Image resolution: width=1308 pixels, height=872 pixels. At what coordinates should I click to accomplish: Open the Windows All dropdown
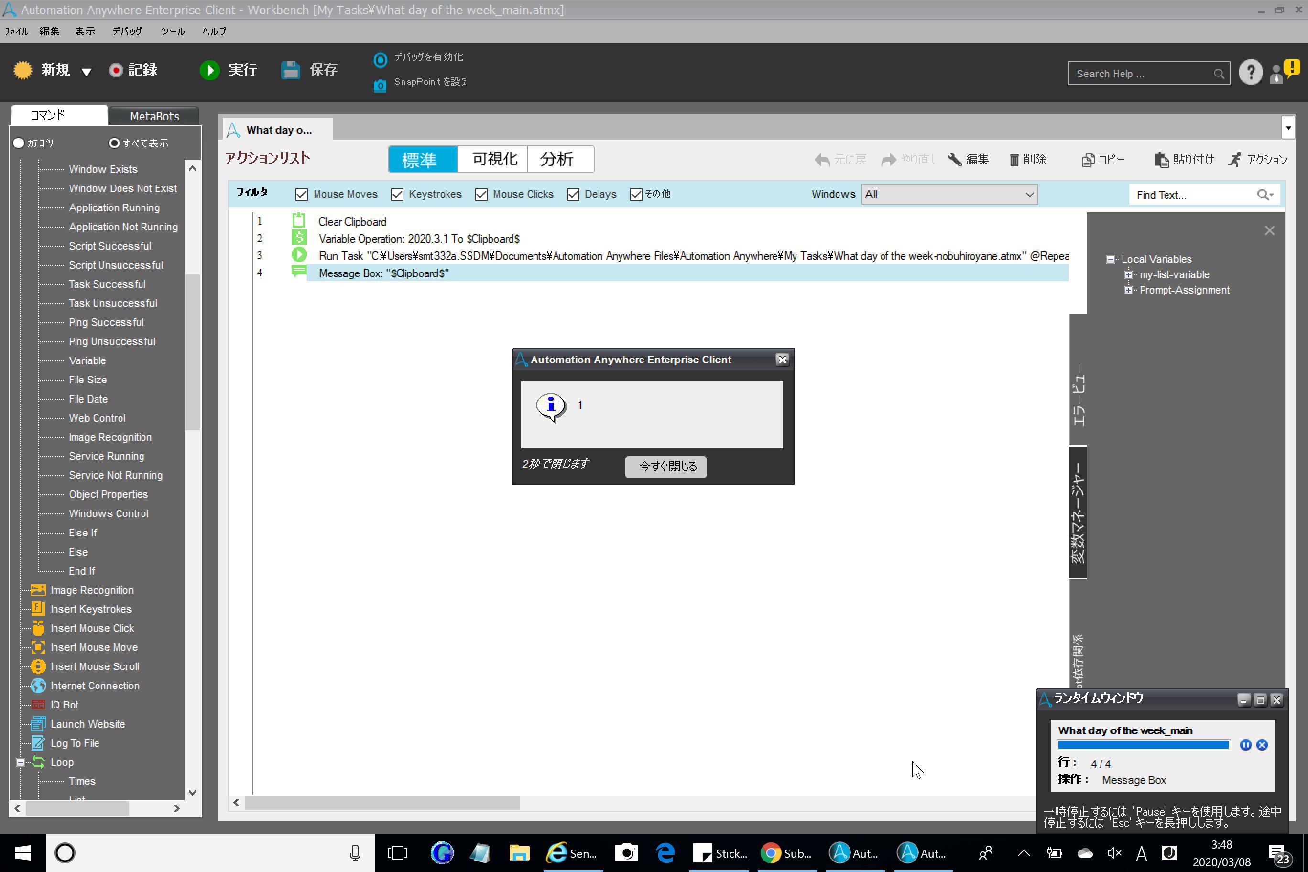(x=949, y=194)
